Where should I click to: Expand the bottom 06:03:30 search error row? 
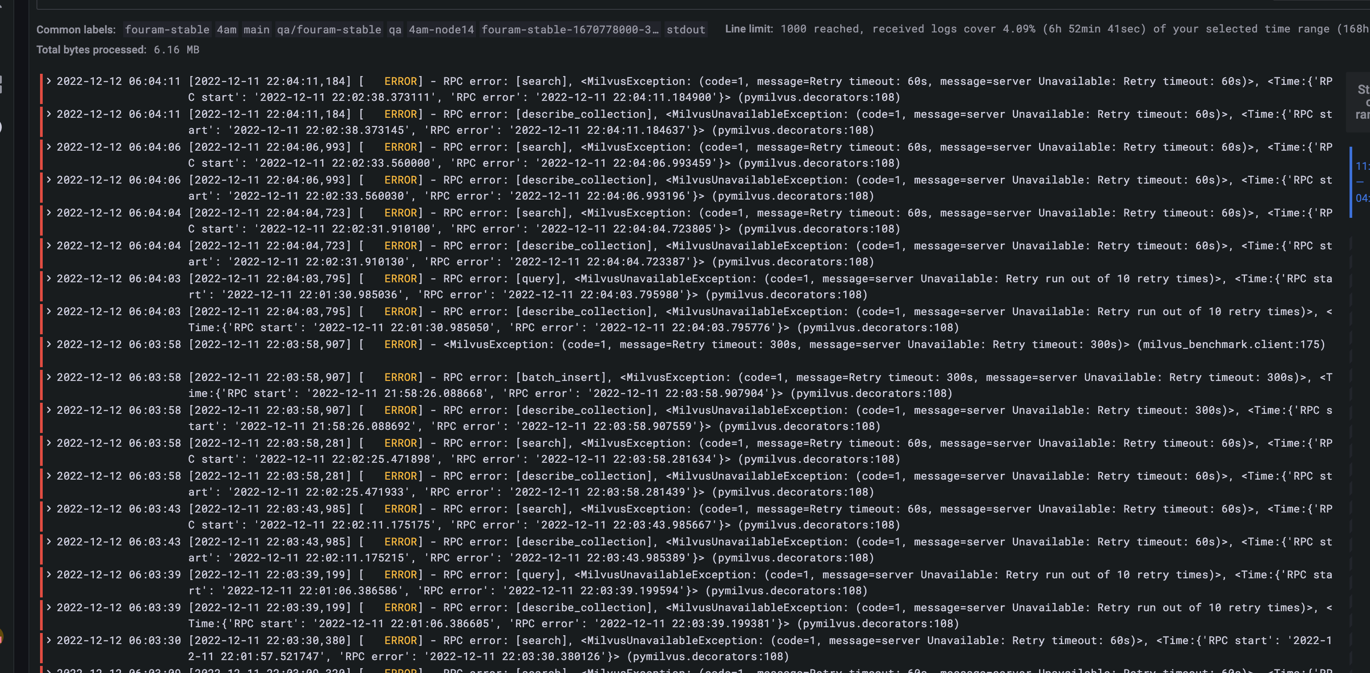[x=48, y=641]
